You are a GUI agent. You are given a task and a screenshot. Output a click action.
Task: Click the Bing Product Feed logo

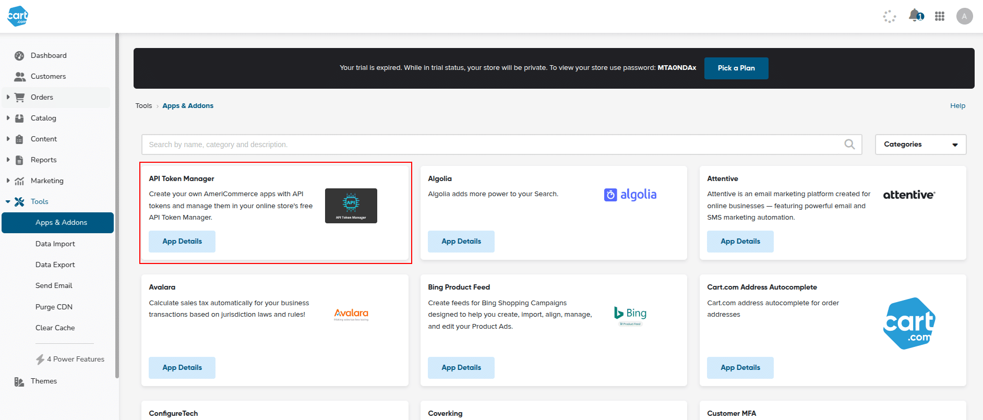click(x=630, y=316)
